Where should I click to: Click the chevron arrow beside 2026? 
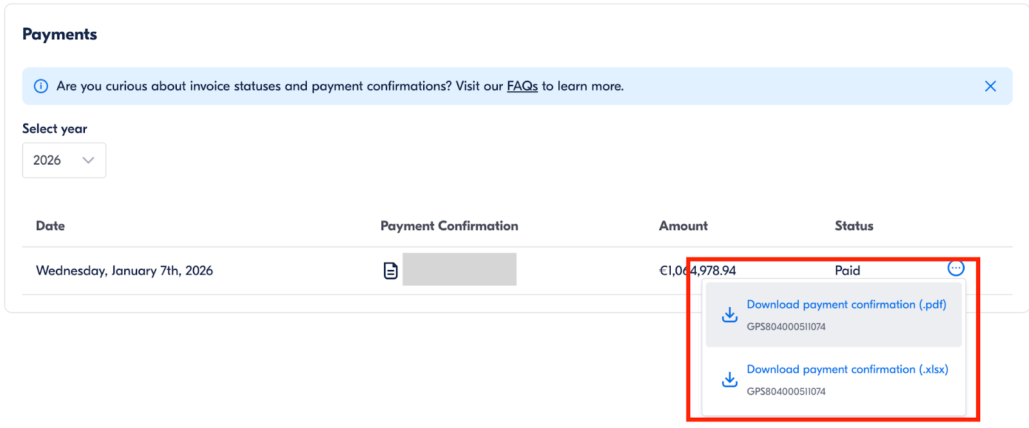tap(88, 160)
